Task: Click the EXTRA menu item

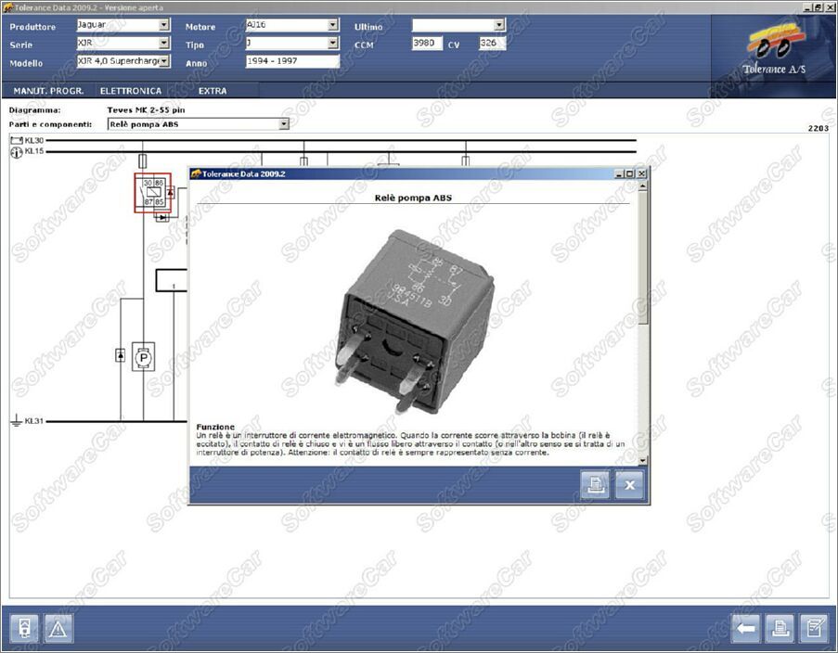Action: pyautogui.click(x=213, y=91)
